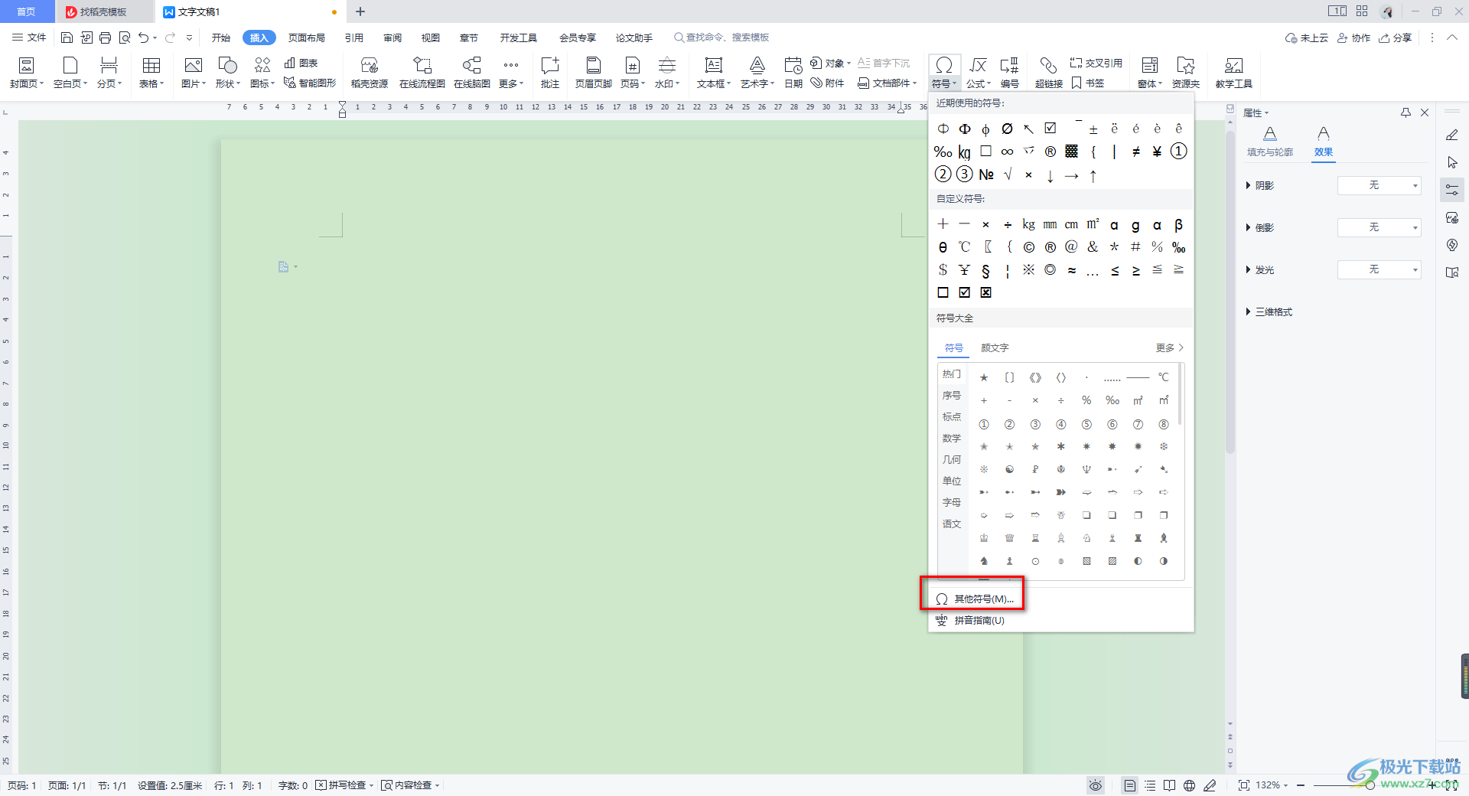Switch to page layout view in status bar
Viewport: 1469px width, 796px height.
[1129, 785]
